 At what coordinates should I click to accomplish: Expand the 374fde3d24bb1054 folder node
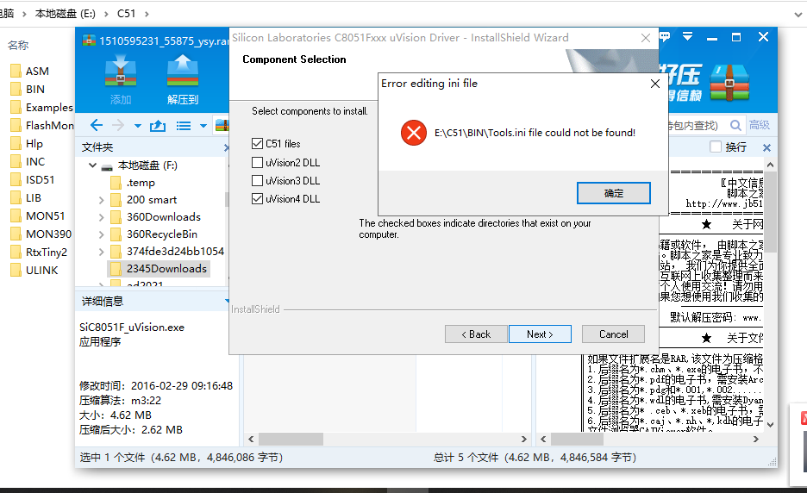pos(102,252)
